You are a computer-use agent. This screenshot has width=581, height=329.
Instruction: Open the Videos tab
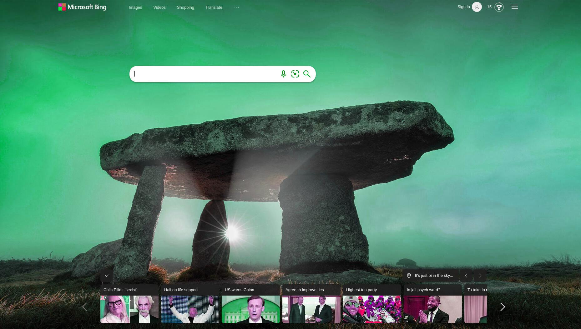tap(159, 7)
